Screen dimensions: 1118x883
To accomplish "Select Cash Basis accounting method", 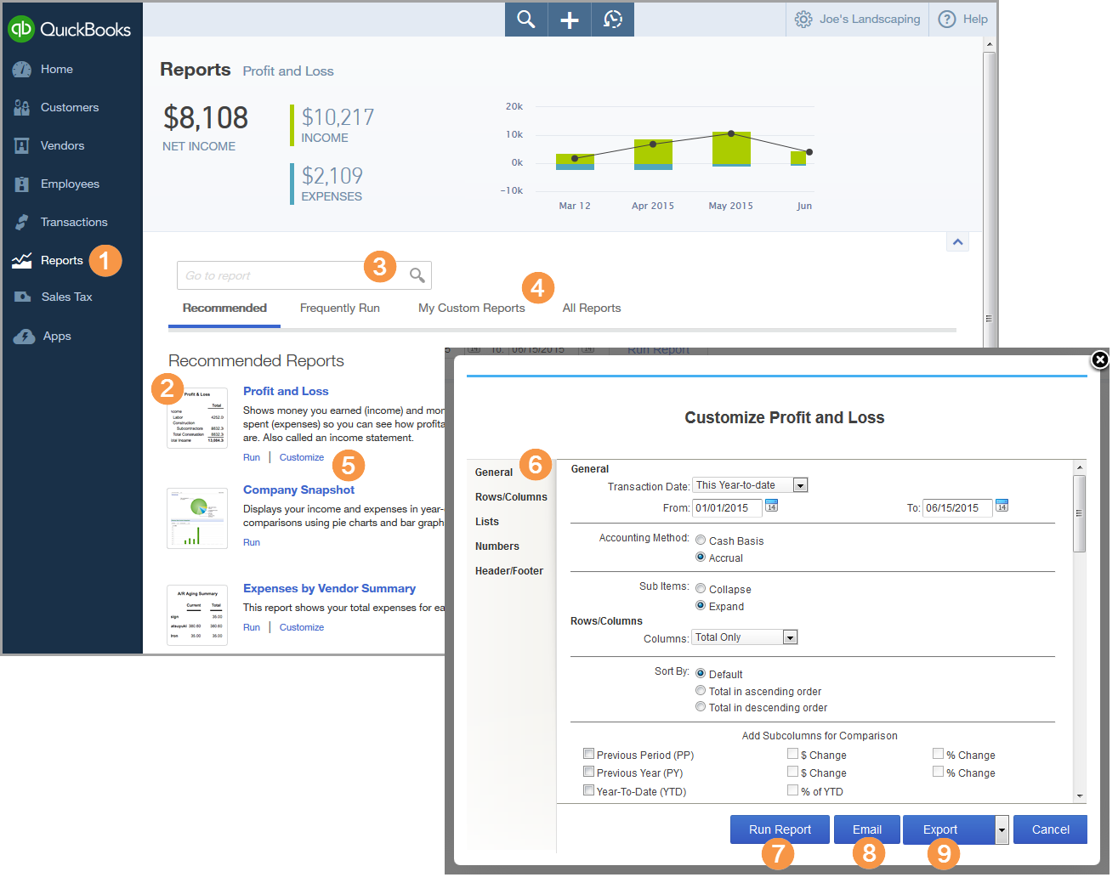I will (x=701, y=541).
